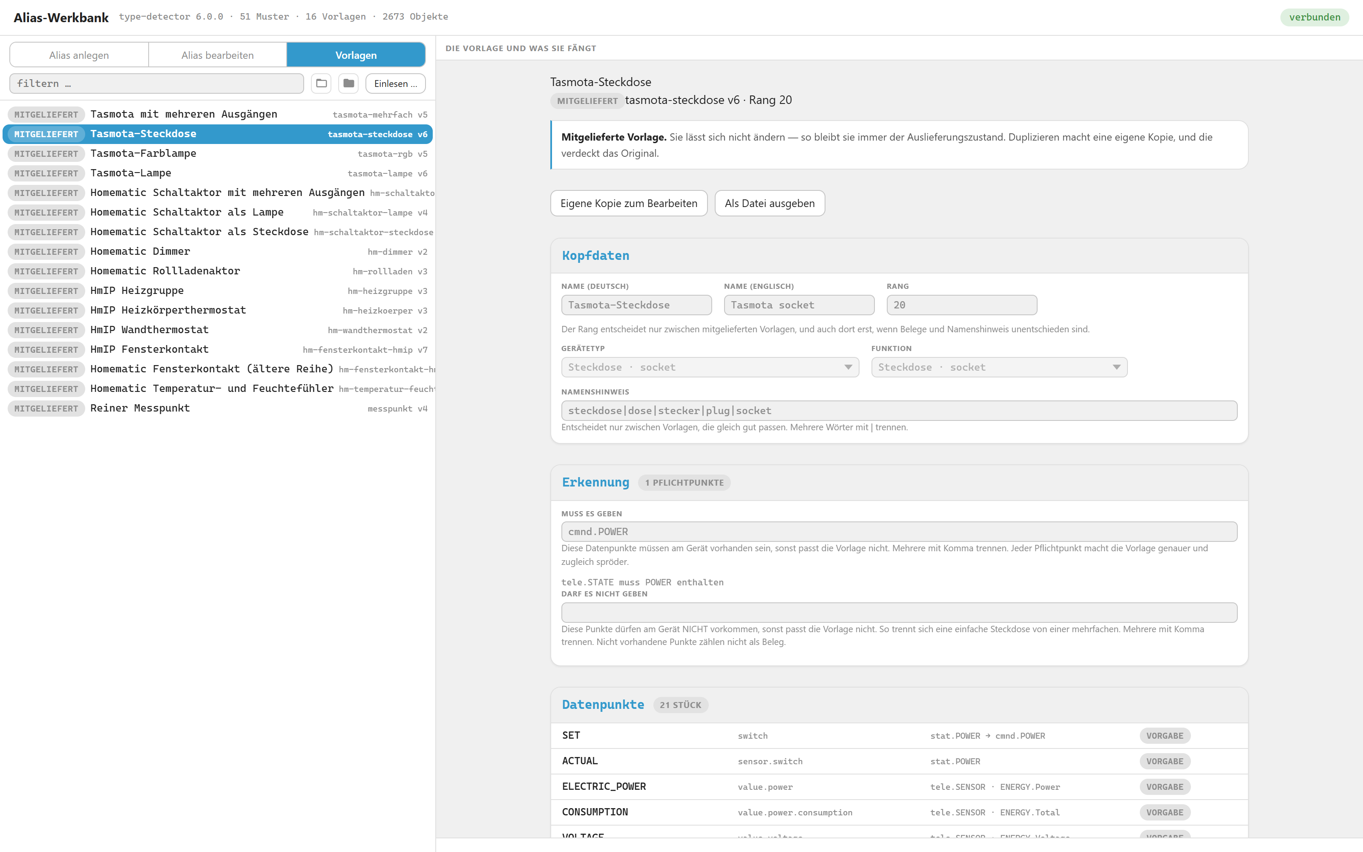Focus the filtern … search field

(157, 83)
